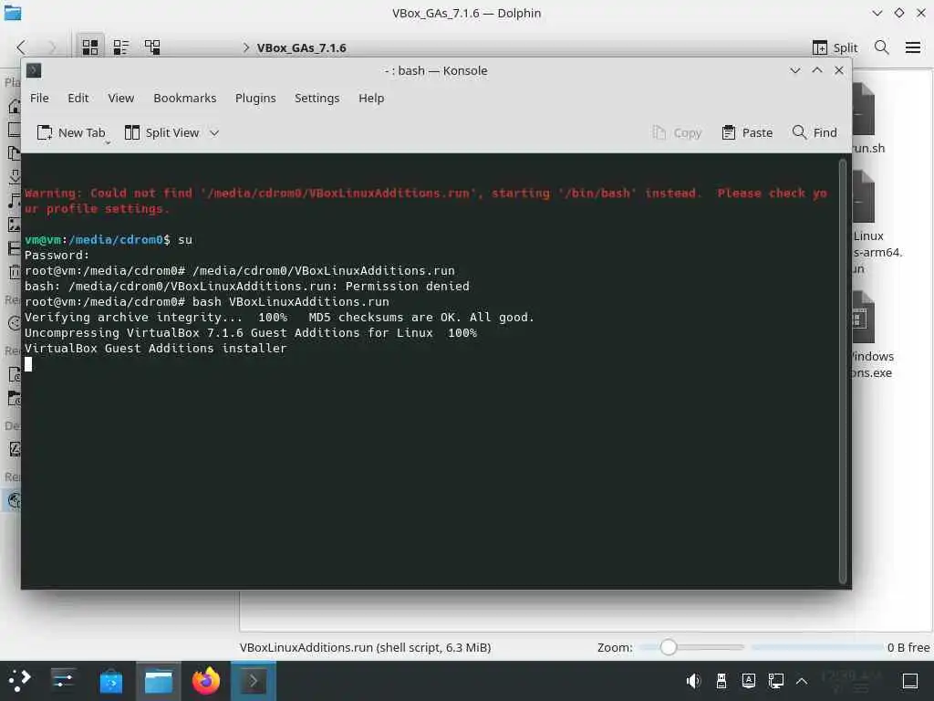Click the Paste toolbar button
Viewport: 934px width, 701px height.
(747, 132)
